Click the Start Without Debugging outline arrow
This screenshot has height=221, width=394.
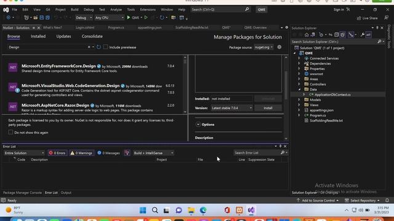click(x=146, y=18)
